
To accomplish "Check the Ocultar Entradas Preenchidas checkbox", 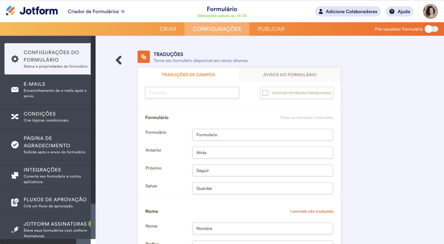I will [x=265, y=93].
